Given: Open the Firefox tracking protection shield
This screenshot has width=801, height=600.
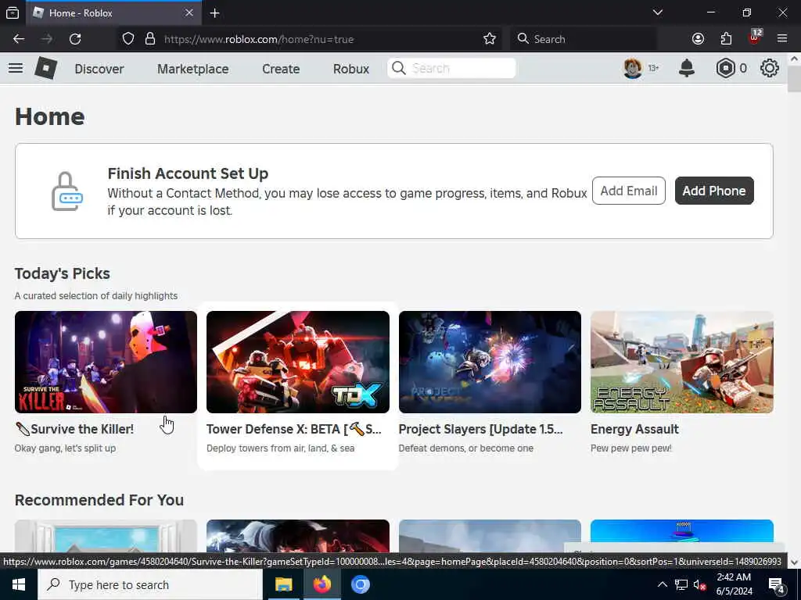Looking at the screenshot, I should tap(128, 39).
